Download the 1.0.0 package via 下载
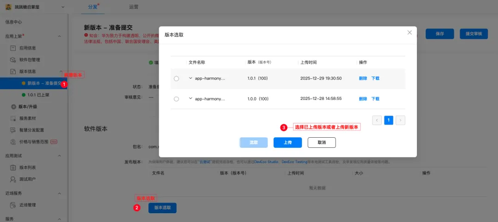Viewport: 498px width, 222px height. pos(375,99)
